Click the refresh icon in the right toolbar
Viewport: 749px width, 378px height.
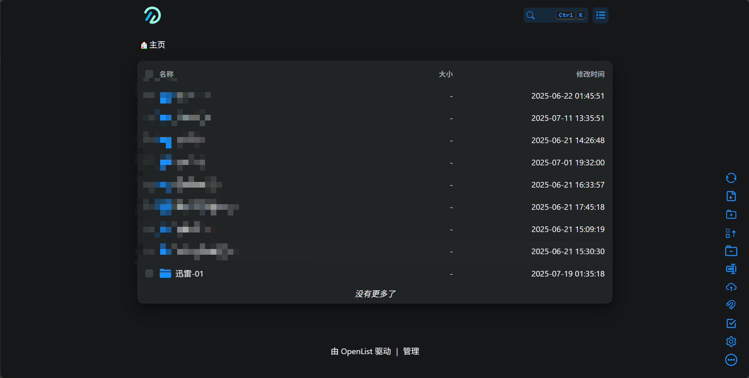coord(731,178)
